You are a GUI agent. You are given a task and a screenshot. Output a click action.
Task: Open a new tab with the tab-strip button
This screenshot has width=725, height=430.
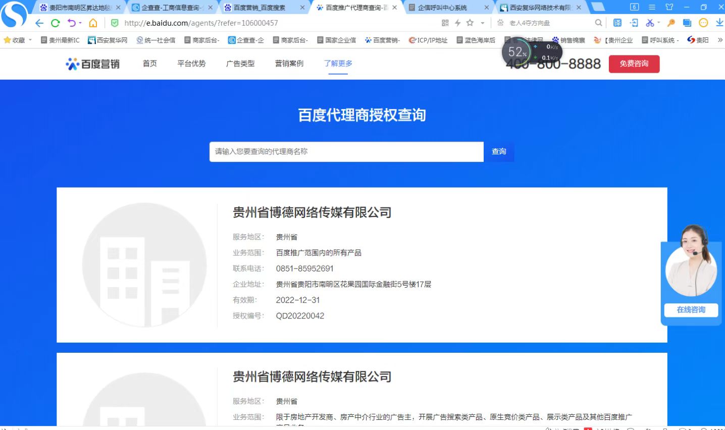point(598,7)
